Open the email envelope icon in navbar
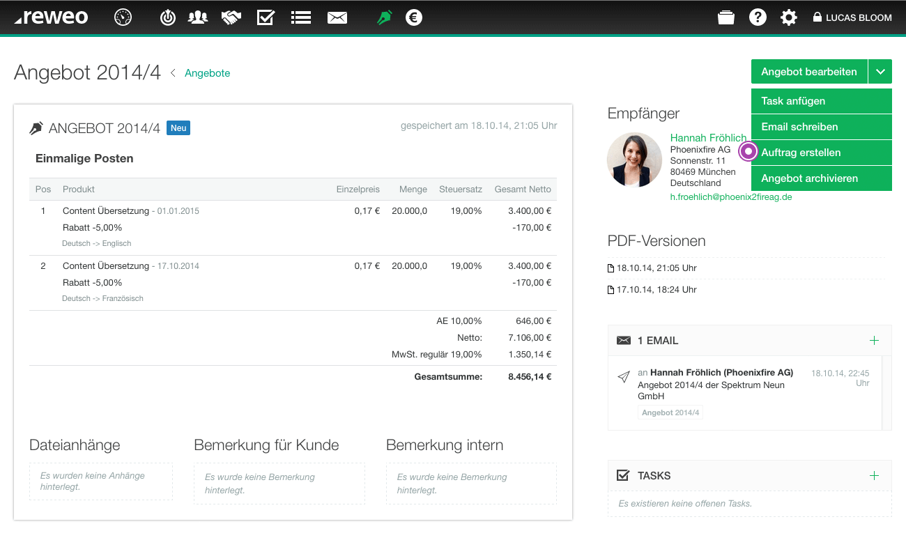Image resolution: width=906 pixels, height=540 pixels. 337,17
